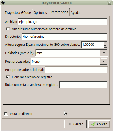
Task: Select the Preferencias tab
Action: (59, 12)
